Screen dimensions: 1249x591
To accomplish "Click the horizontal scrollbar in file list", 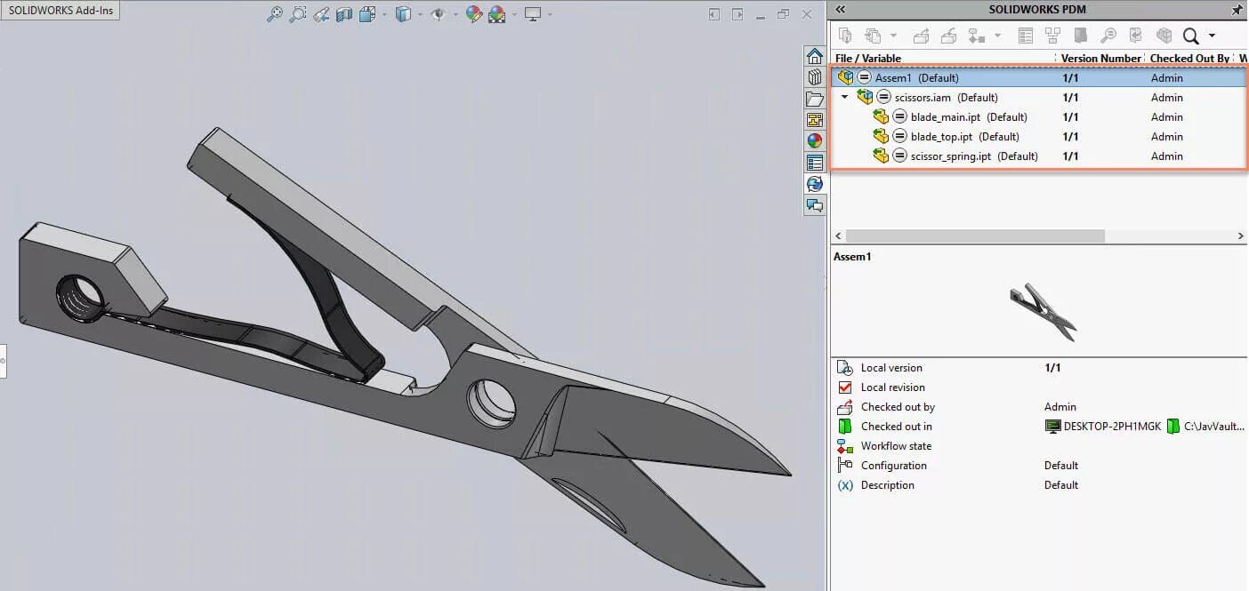I will point(974,236).
